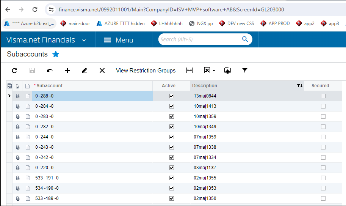The height and width of the screenshot is (206, 346).
Task: Click View Restriction Groups
Action: pos(146,71)
